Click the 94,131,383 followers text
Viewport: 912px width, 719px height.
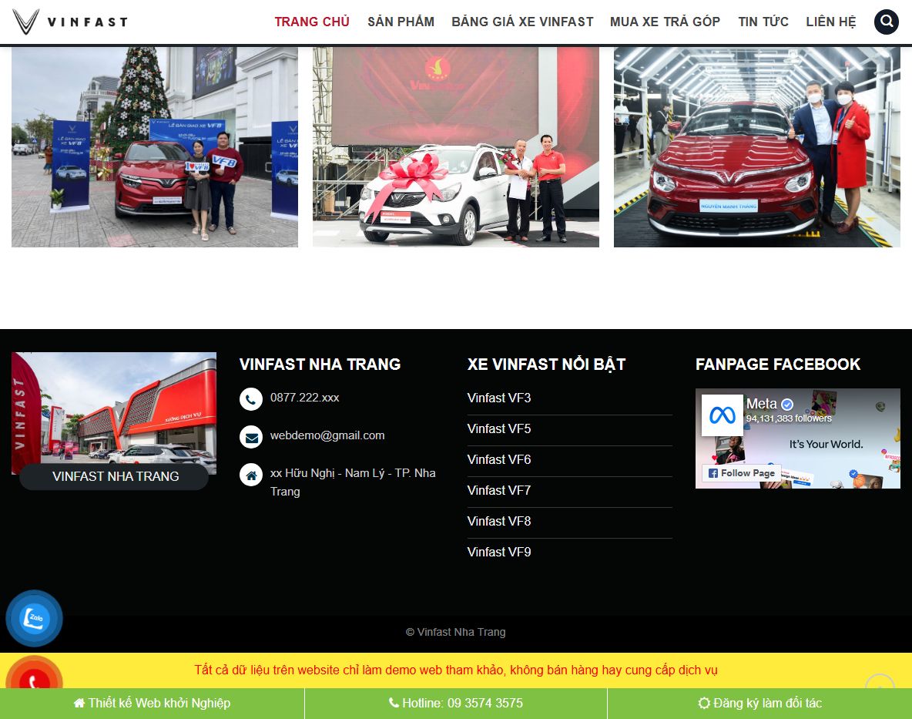789,418
